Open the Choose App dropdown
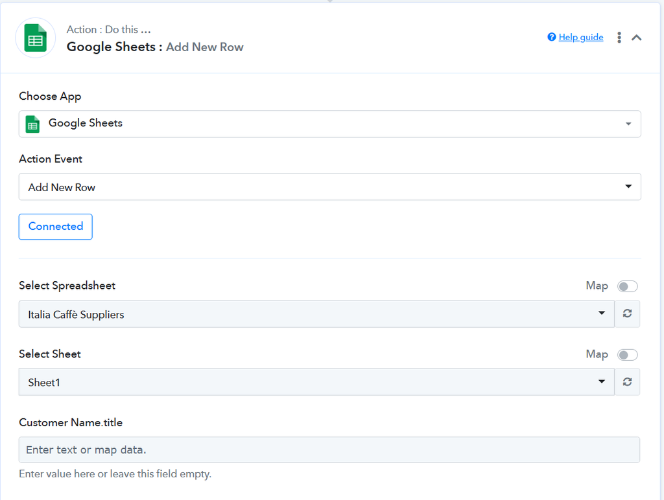The image size is (664, 500). [329, 124]
